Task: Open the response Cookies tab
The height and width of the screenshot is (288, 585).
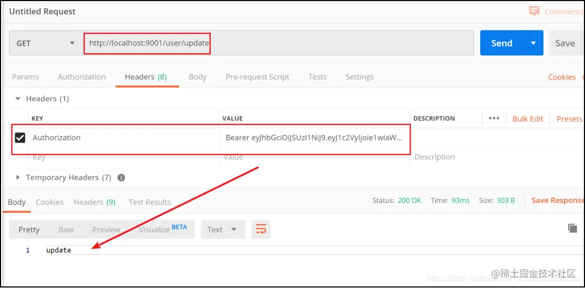Action: tap(50, 202)
